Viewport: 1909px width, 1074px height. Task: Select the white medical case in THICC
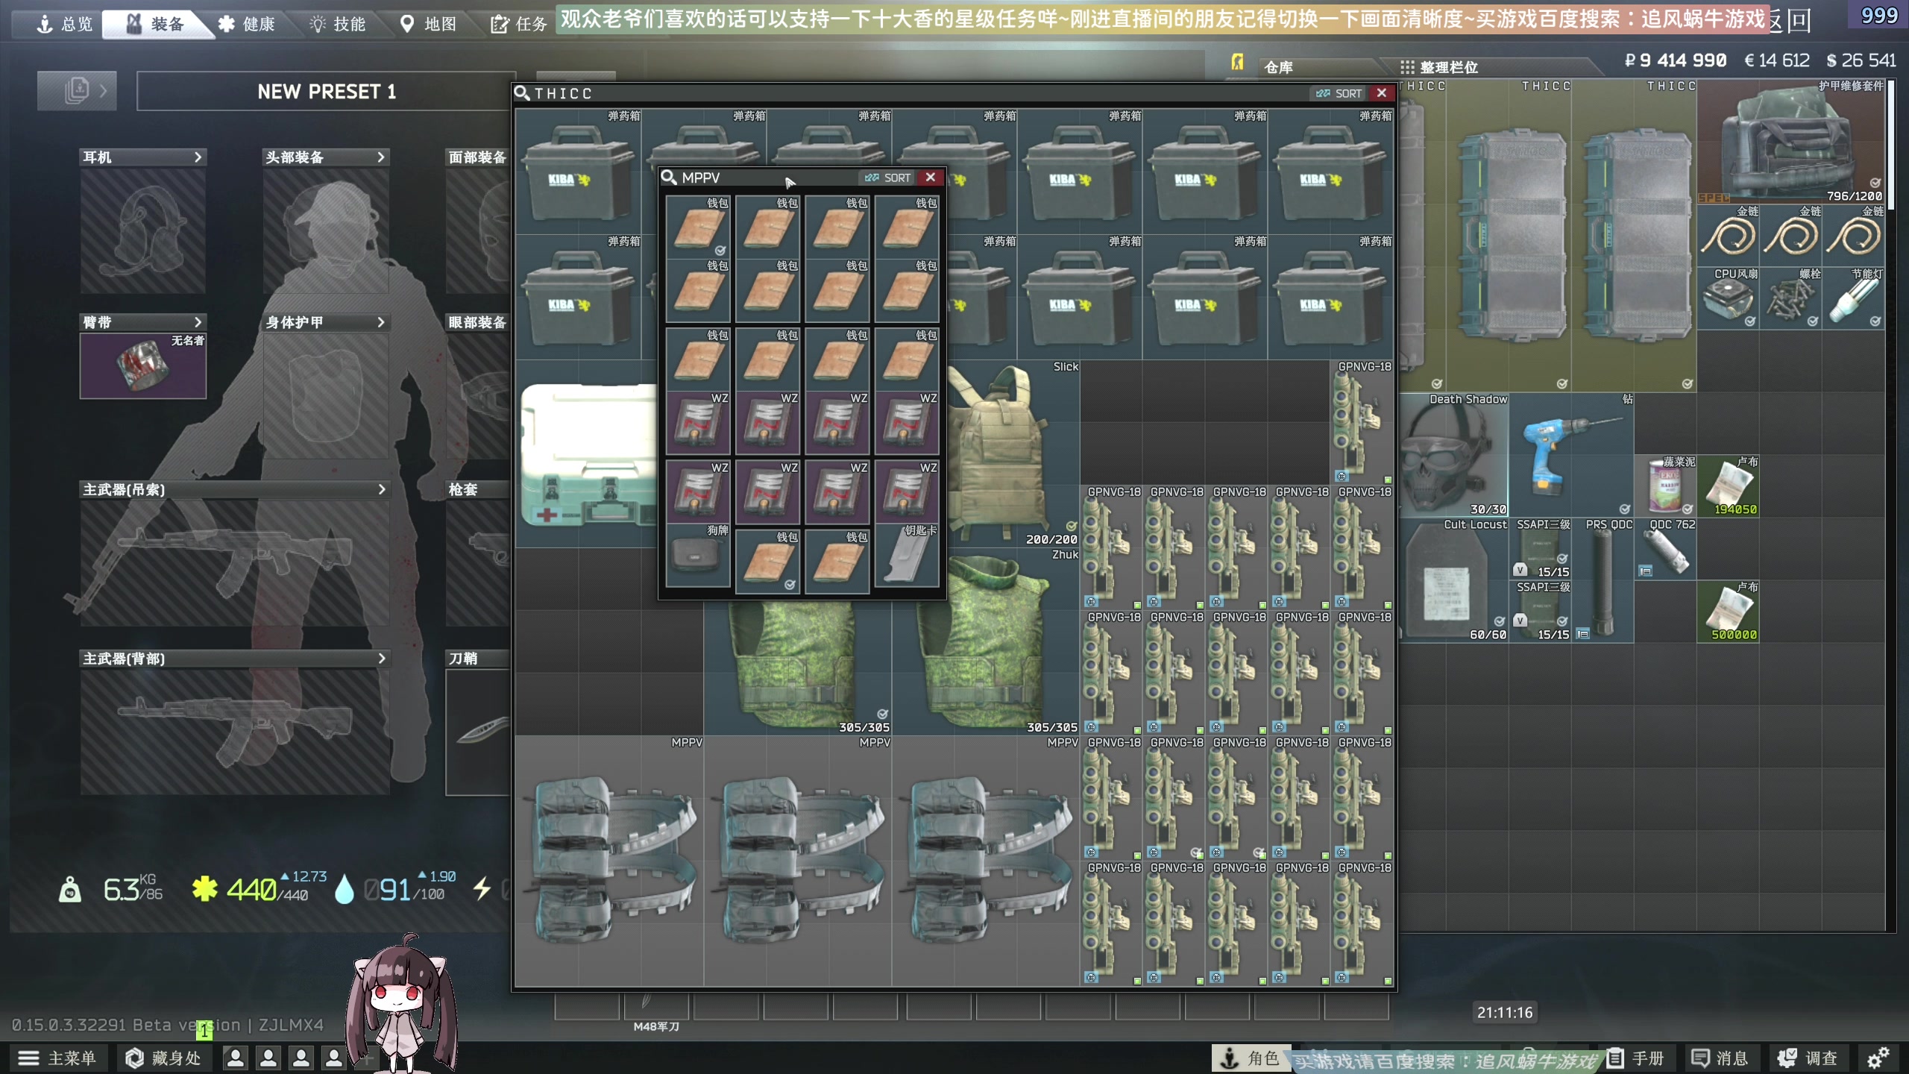pyautogui.click(x=589, y=453)
